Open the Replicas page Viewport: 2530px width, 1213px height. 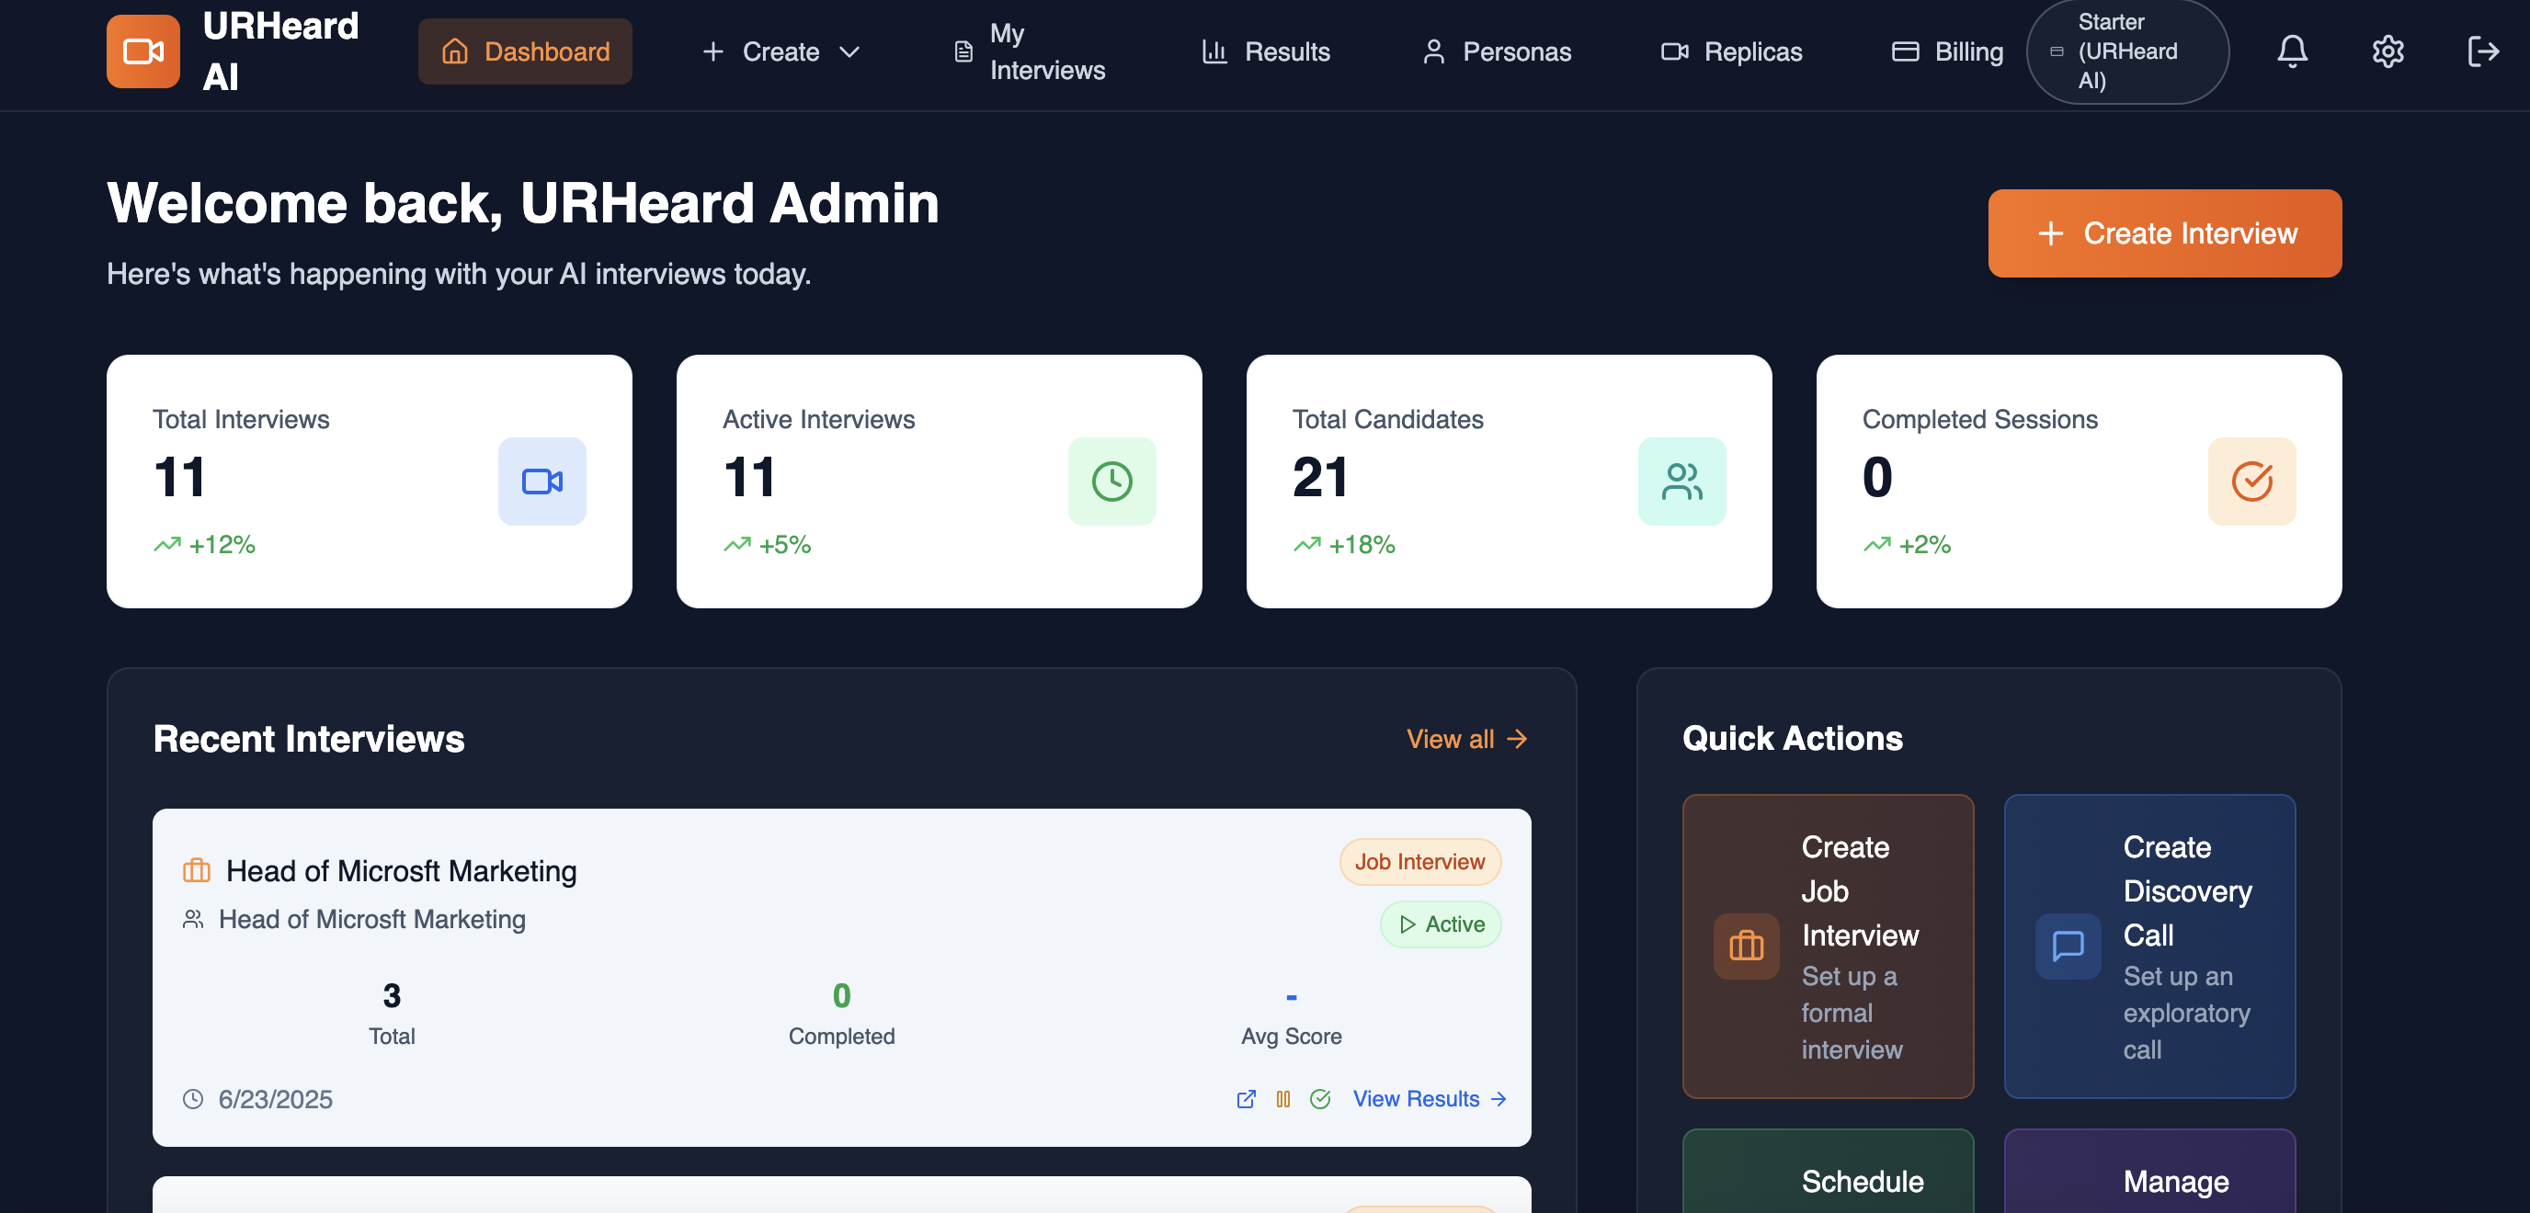coord(1730,51)
